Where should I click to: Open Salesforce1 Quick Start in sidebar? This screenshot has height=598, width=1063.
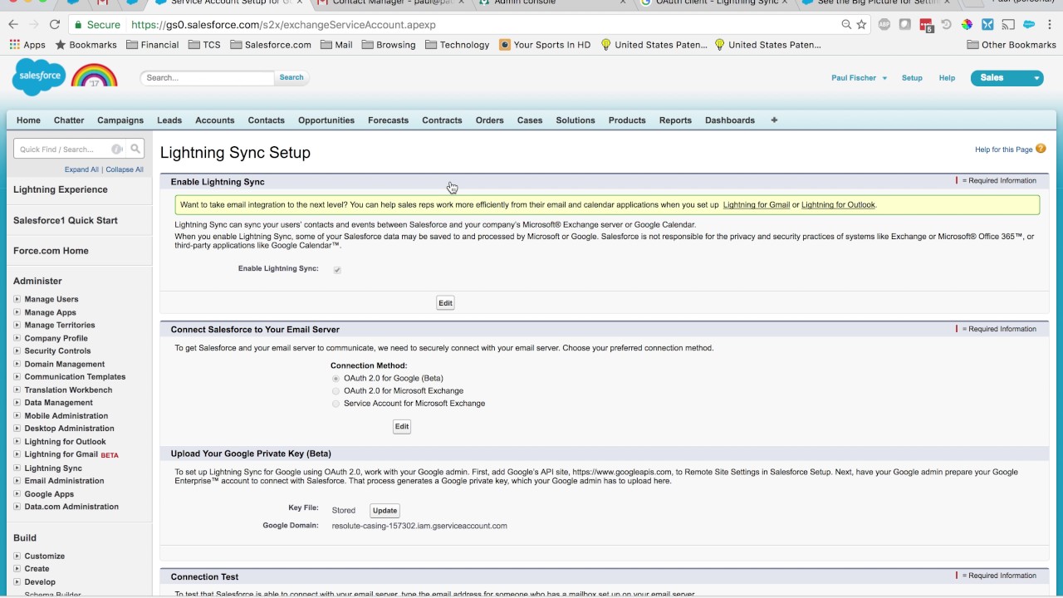tap(66, 220)
